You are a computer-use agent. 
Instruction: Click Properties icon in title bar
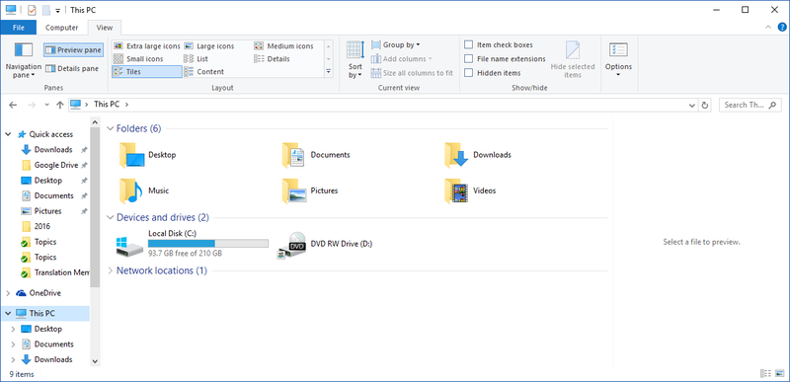tap(32, 10)
